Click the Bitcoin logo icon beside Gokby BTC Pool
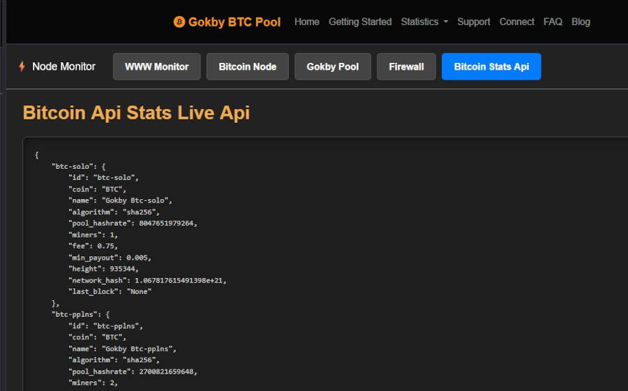 click(179, 22)
